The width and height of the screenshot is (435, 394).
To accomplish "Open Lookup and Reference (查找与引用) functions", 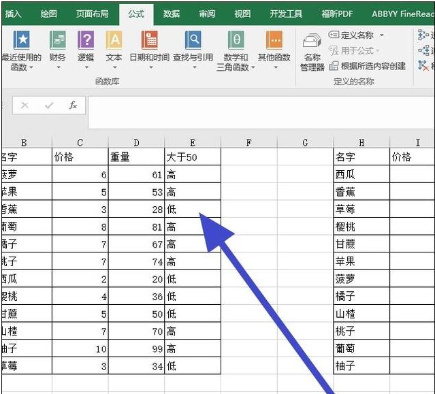I will pyautogui.click(x=193, y=40).
